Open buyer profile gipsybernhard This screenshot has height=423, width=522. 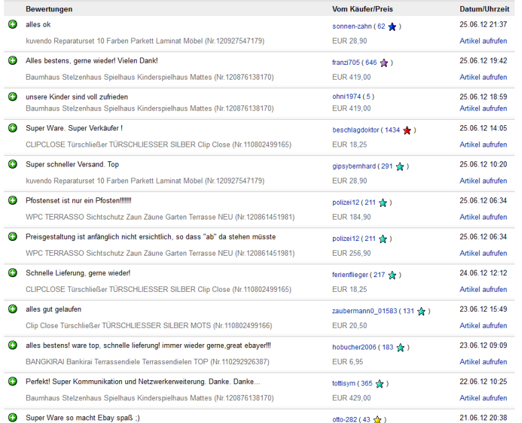354,166
